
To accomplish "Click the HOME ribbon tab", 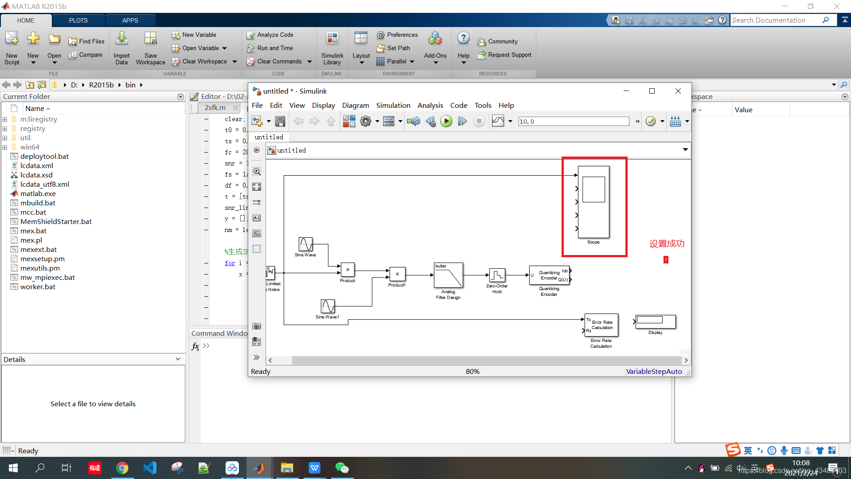I will [25, 20].
